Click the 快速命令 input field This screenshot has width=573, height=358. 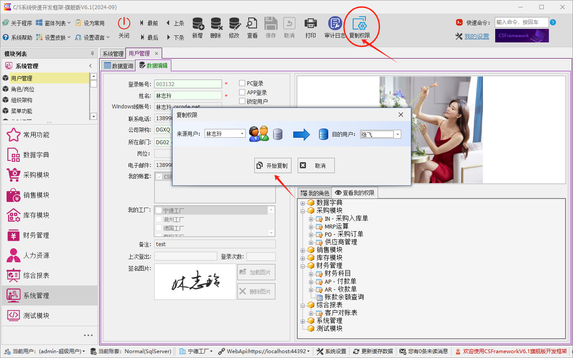click(x=521, y=22)
